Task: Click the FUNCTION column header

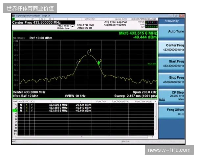Action: click(x=101, y=102)
